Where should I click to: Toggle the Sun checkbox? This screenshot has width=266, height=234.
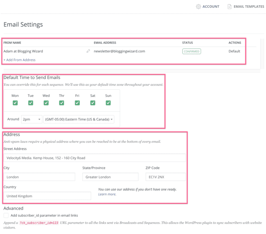[108, 103]
